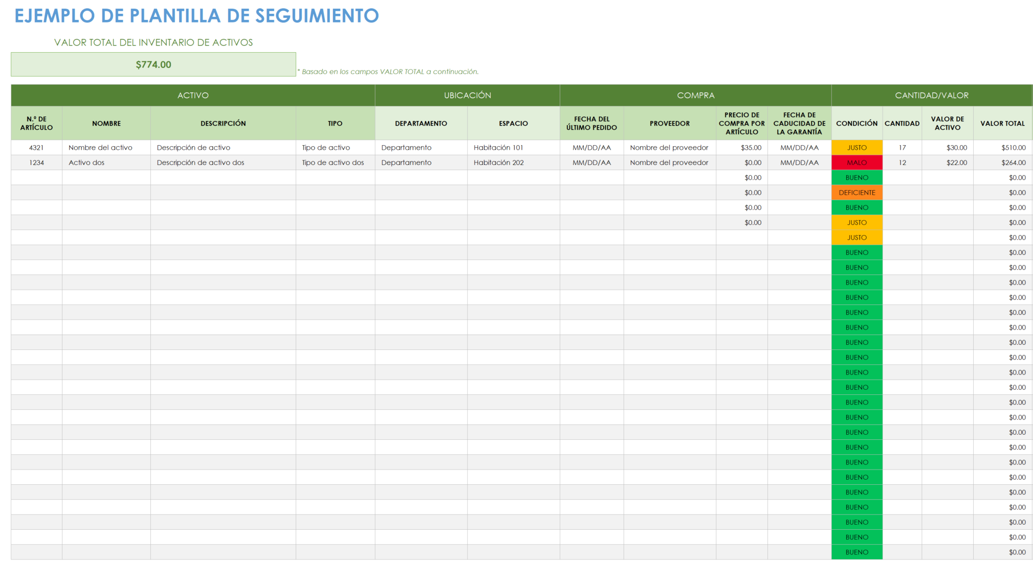This screenshot has height=563, width=1033.
Task: Select the 'Nombre del activo' cell
Action: point(106,148)
